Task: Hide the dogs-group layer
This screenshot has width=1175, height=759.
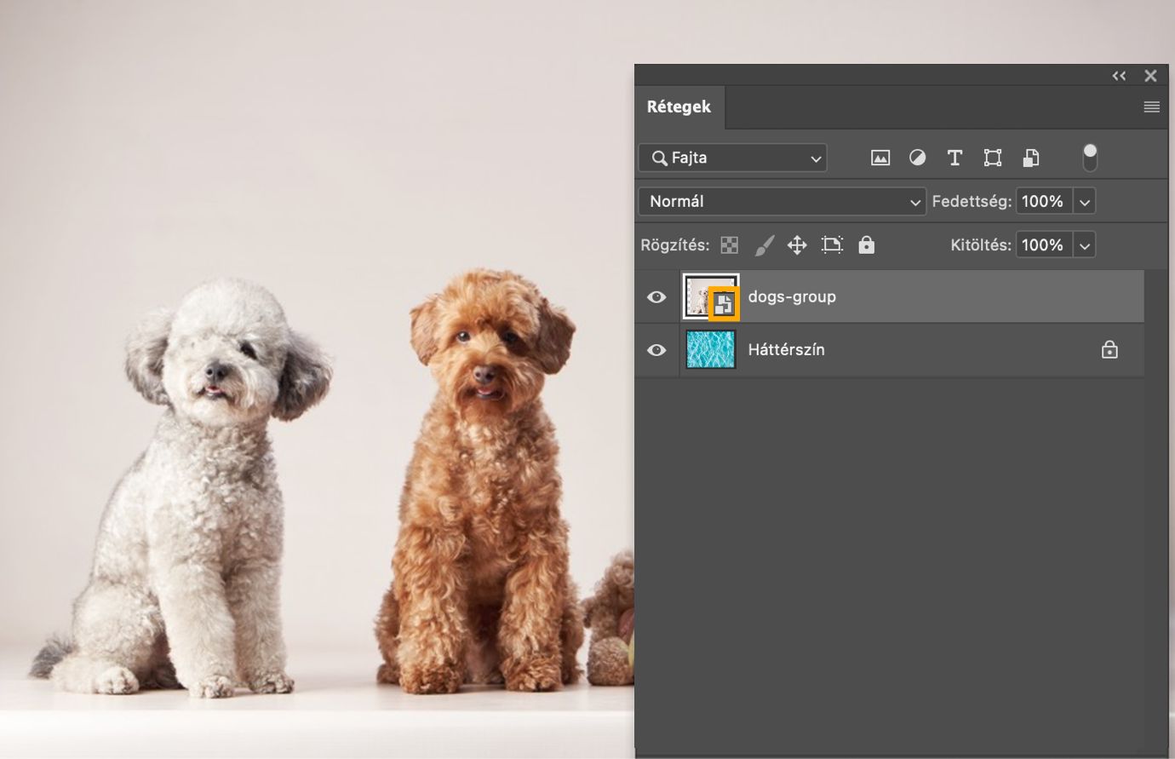Action: [656, 297]
